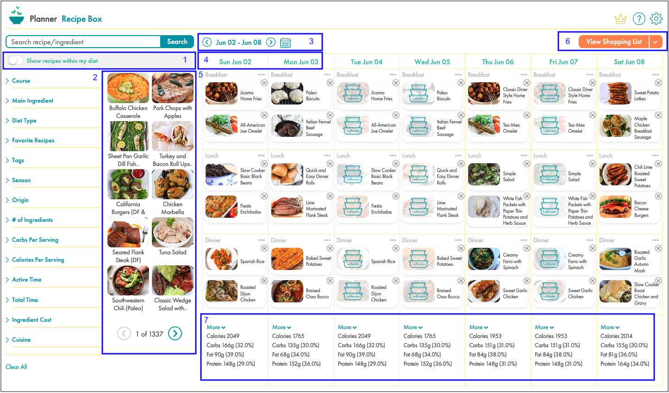Open the premium crown icon
Viewport: 669px width, 393px height.
620,18
